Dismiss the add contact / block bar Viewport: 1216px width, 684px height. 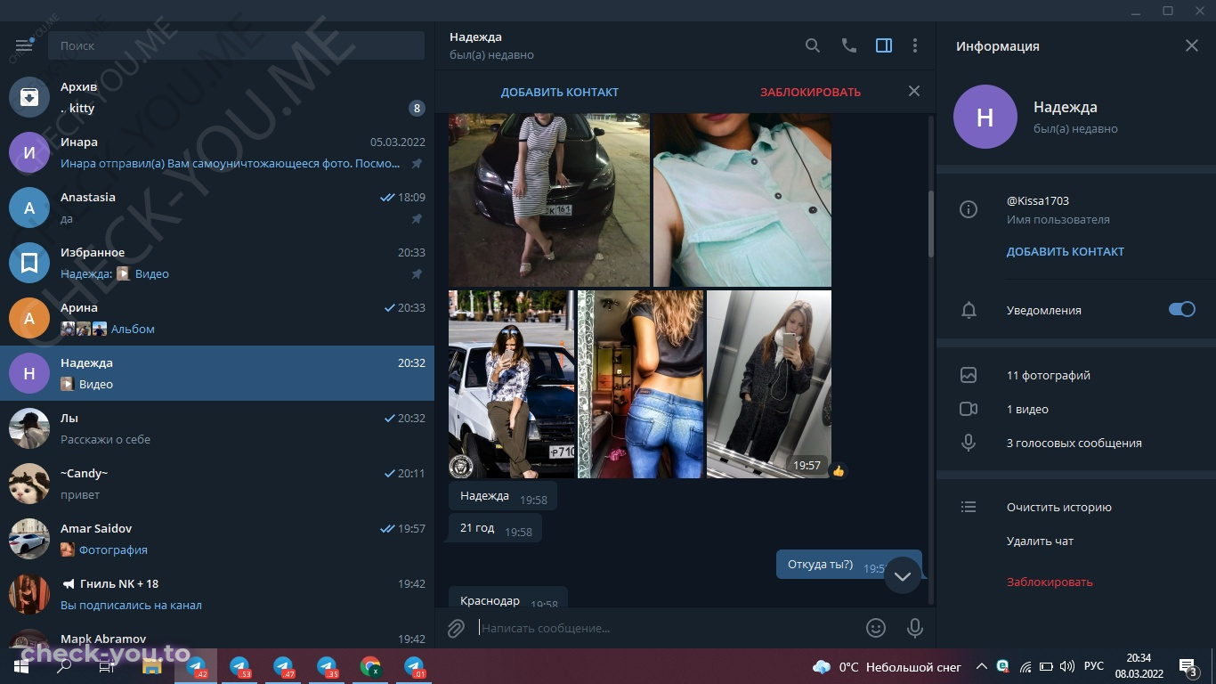click(914, 91)
